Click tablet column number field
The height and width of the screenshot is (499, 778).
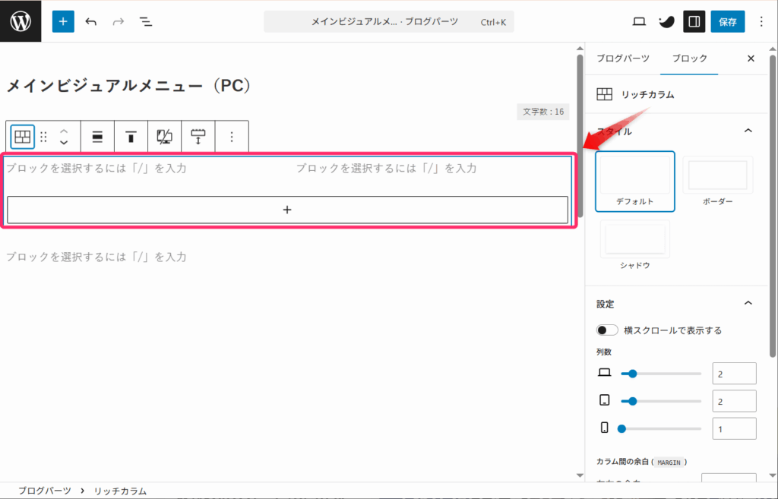(x=734, y=401)
